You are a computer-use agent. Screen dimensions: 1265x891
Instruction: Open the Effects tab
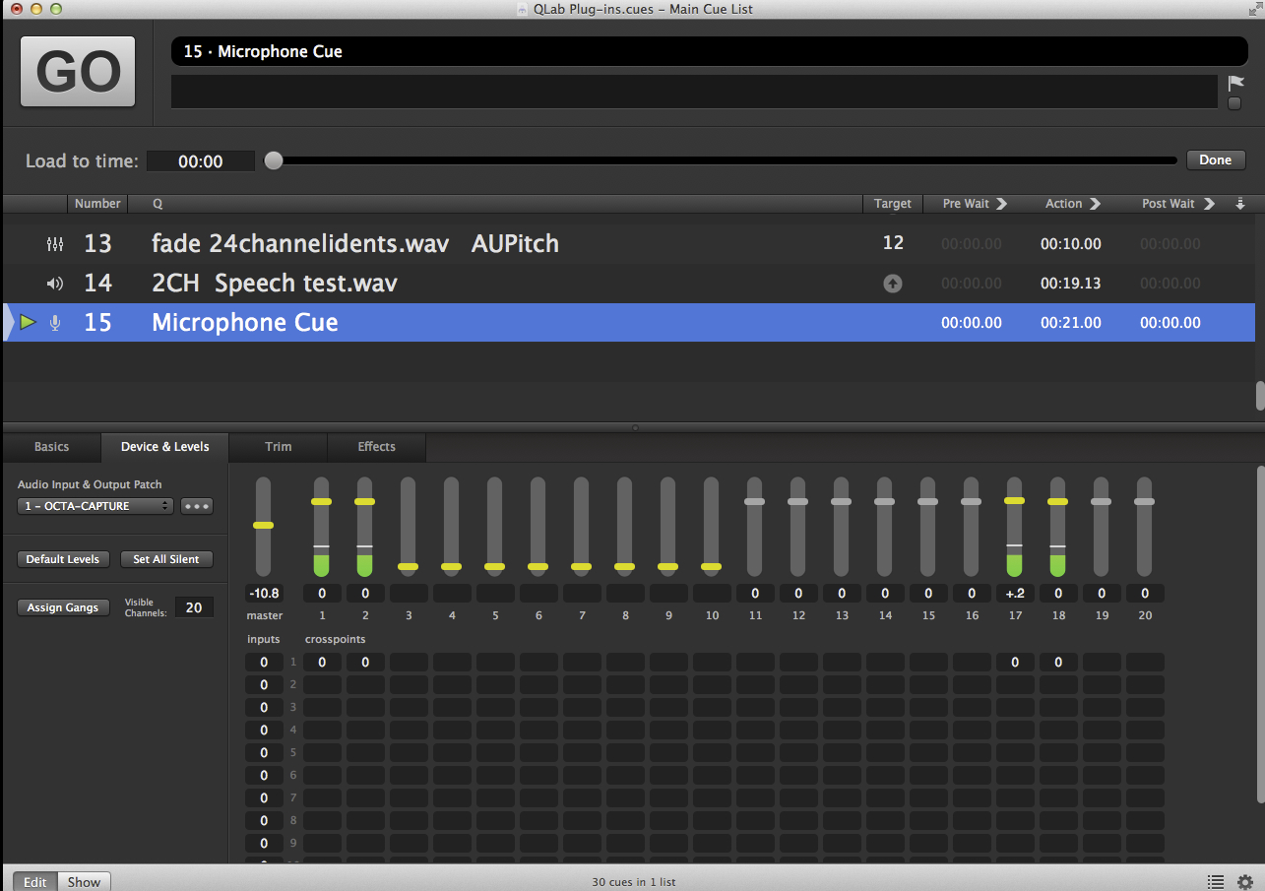click(x=376, y=447)
